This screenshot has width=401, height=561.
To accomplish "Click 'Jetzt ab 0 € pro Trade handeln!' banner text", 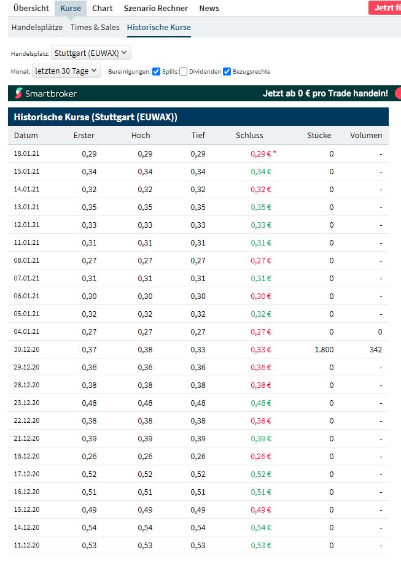I will pyautogui.click(x=325, y=93).
